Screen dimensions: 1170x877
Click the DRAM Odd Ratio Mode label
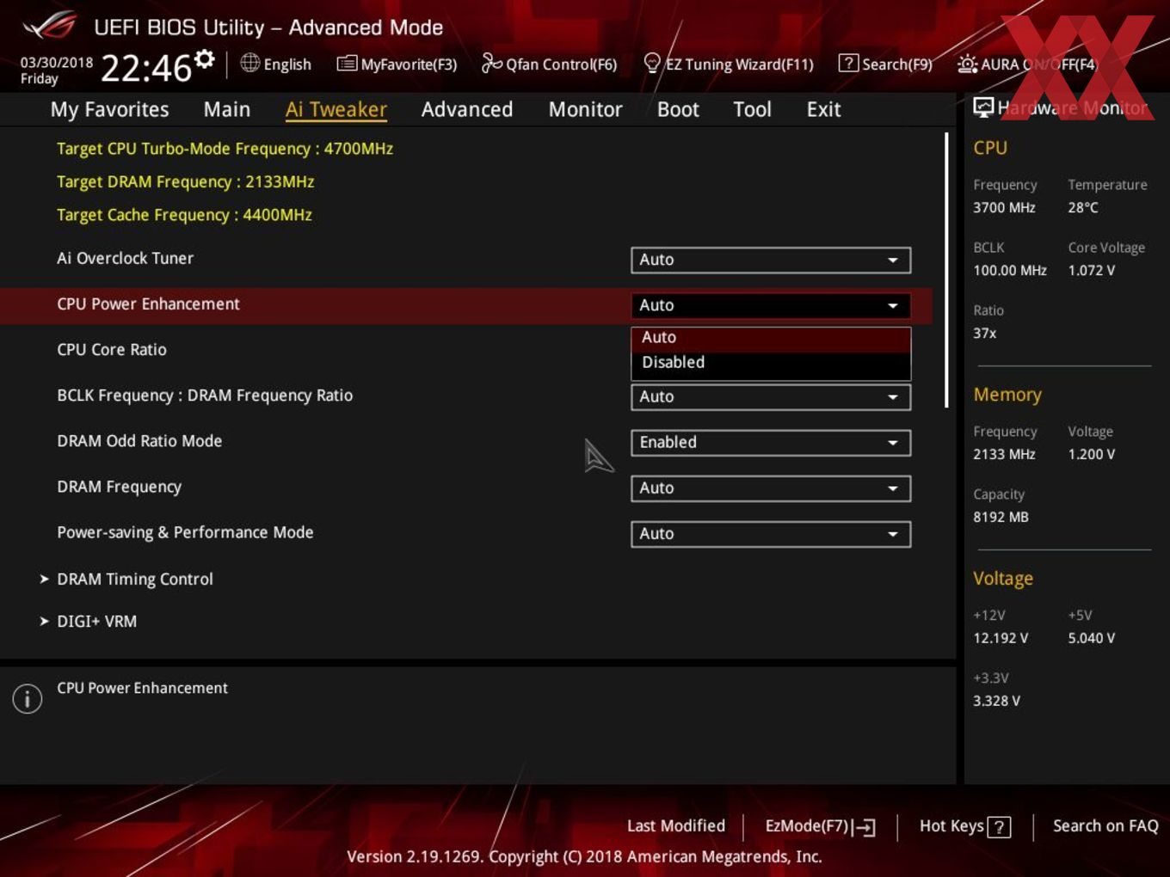139,441
